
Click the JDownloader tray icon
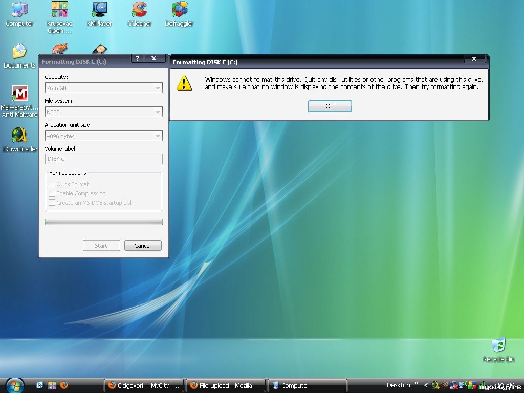435,385
